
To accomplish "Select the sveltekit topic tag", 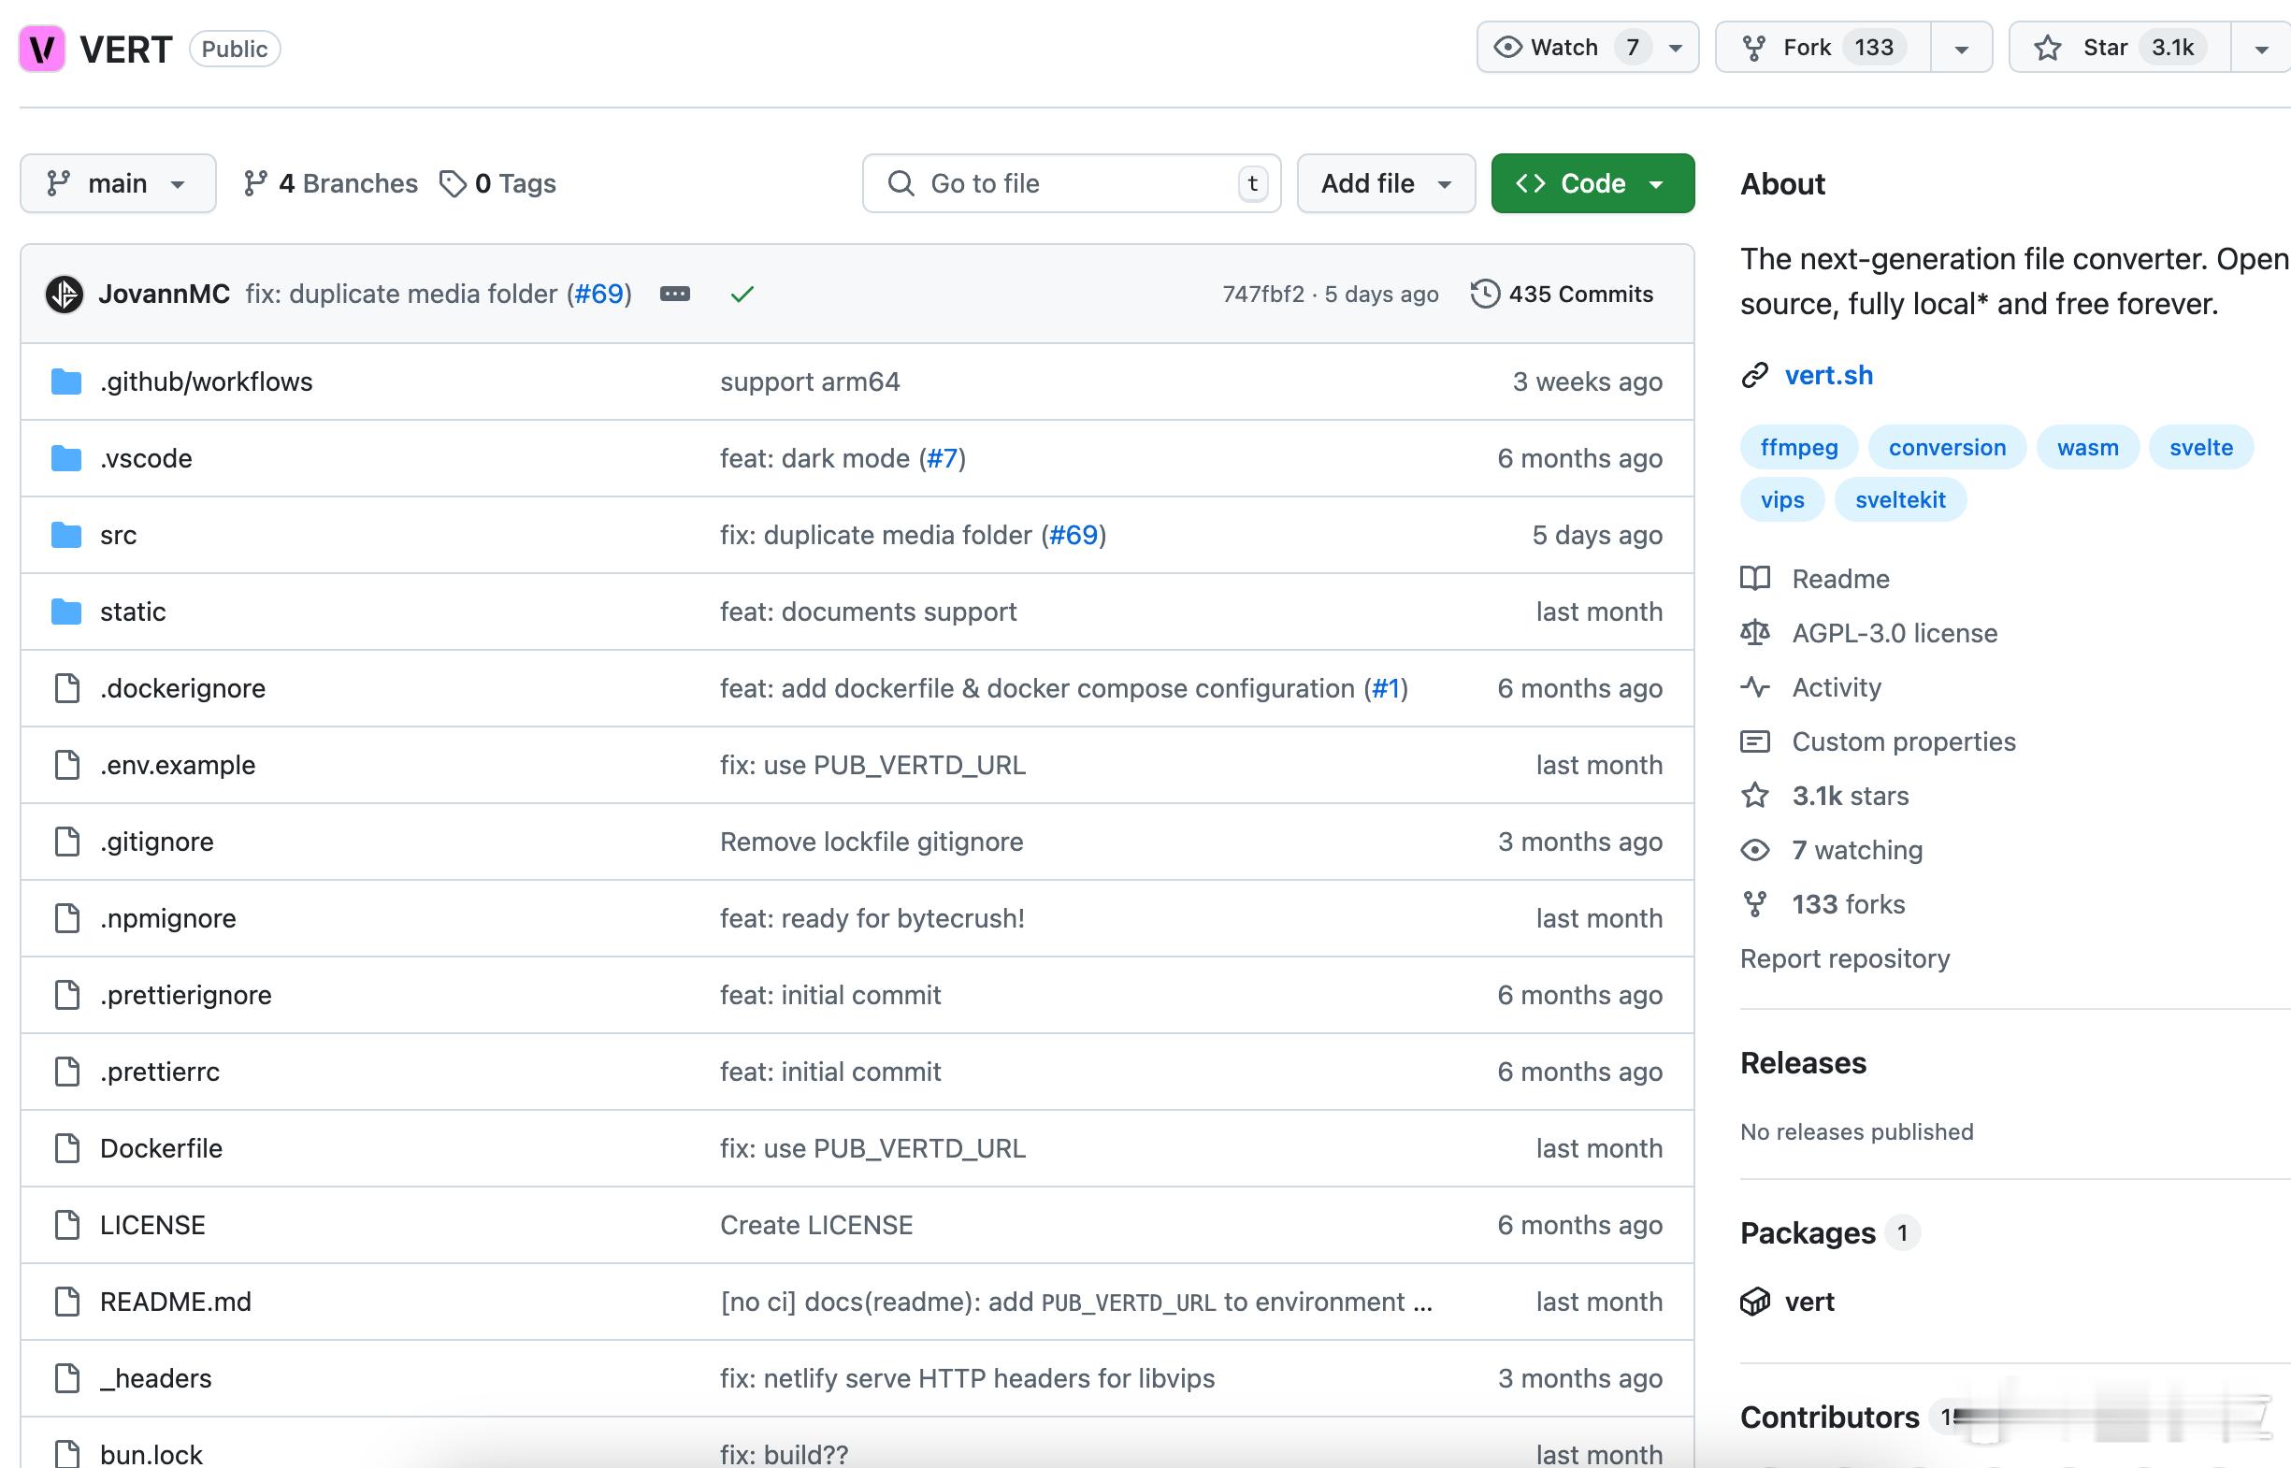I will click(1900, 499).
